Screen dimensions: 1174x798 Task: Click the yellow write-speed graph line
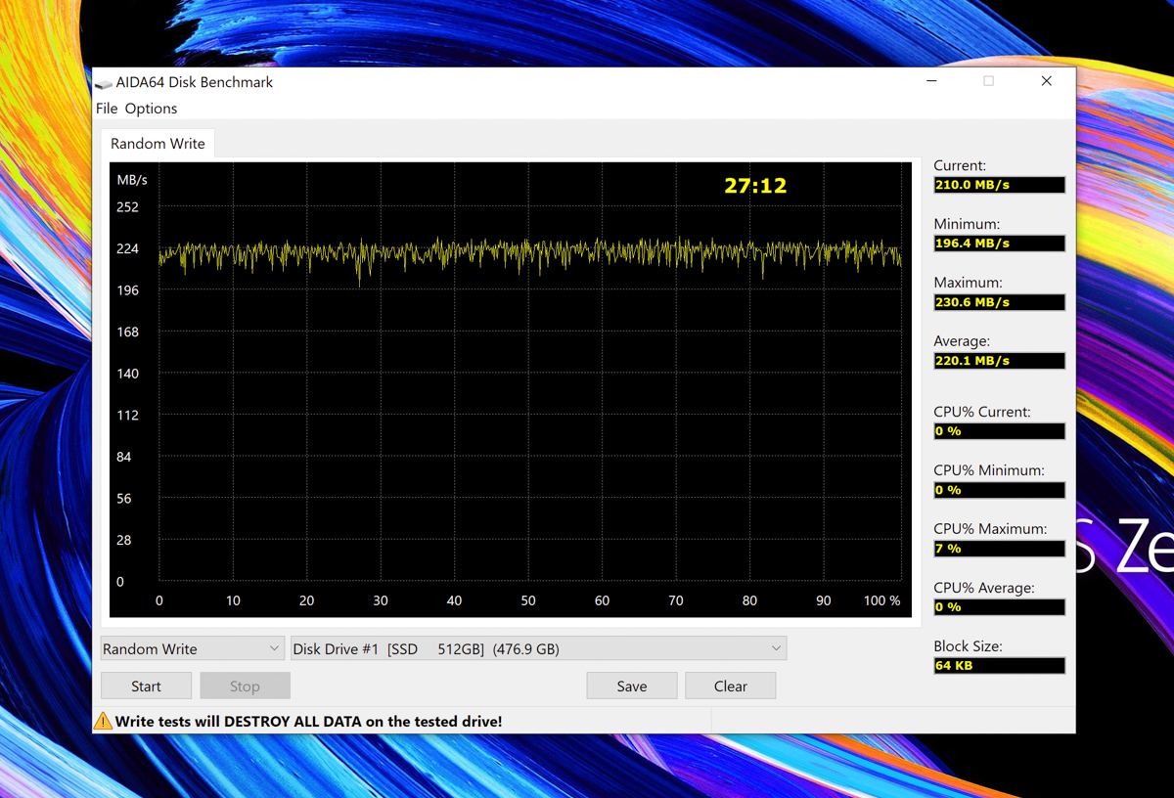tap(528, 254)
